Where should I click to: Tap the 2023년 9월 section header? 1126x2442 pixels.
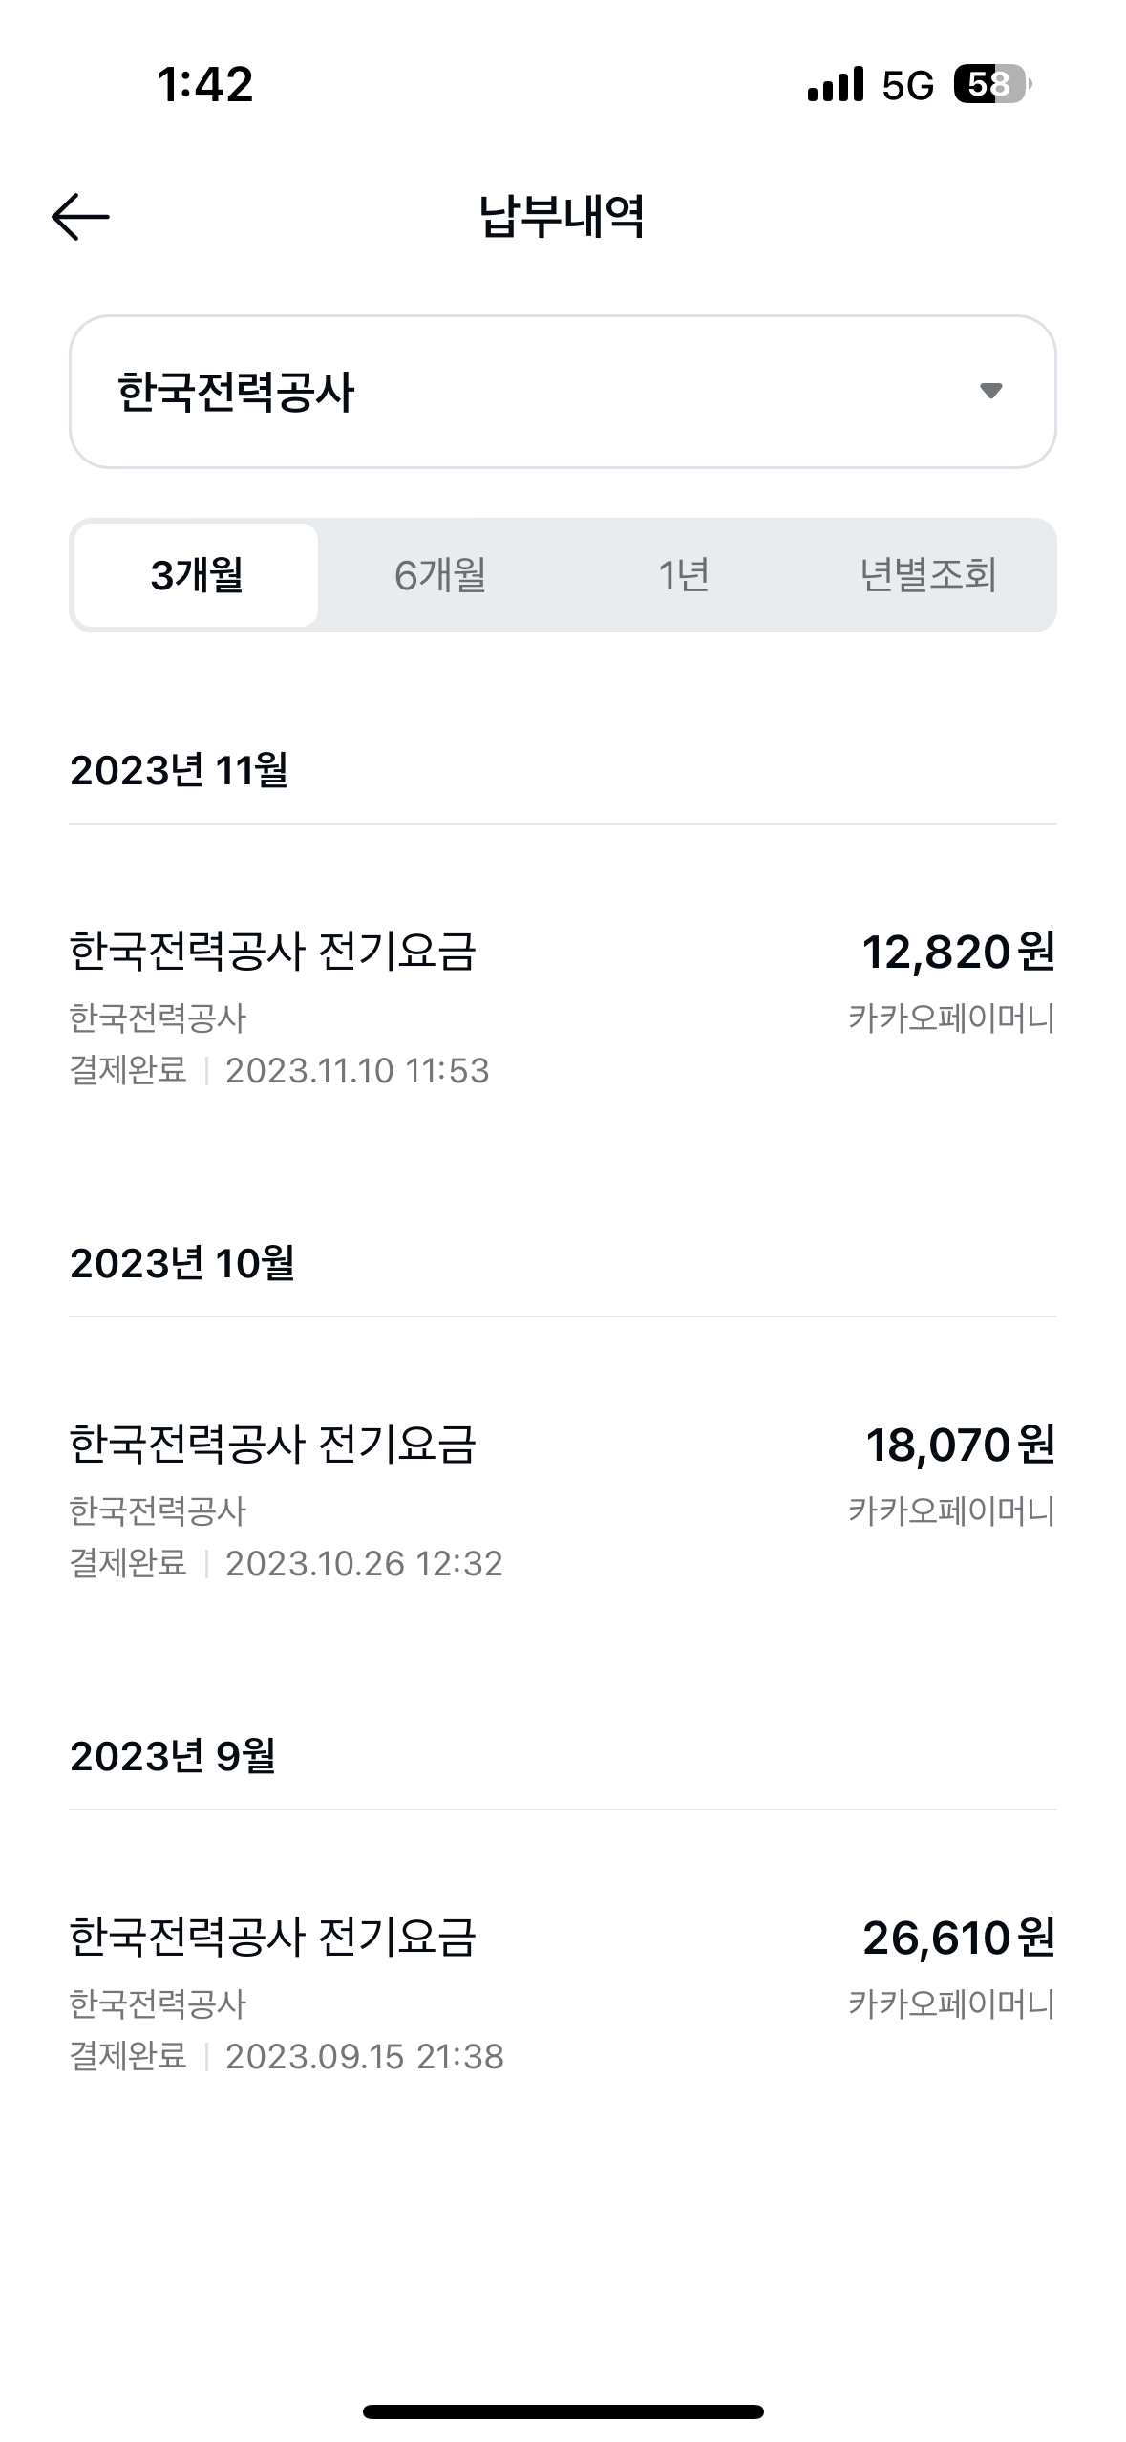[x=172, y=1756]
